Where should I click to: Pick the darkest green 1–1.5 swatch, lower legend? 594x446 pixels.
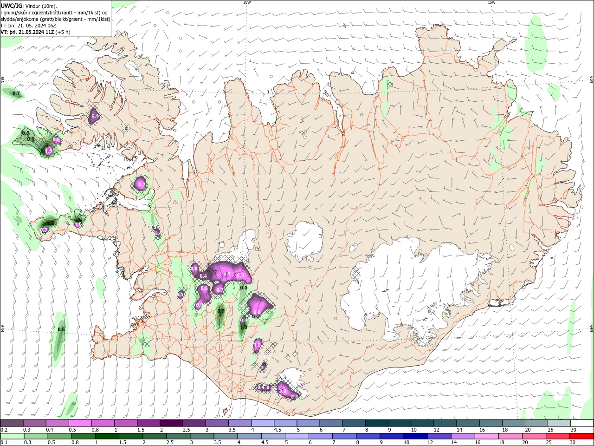point(107,436)
